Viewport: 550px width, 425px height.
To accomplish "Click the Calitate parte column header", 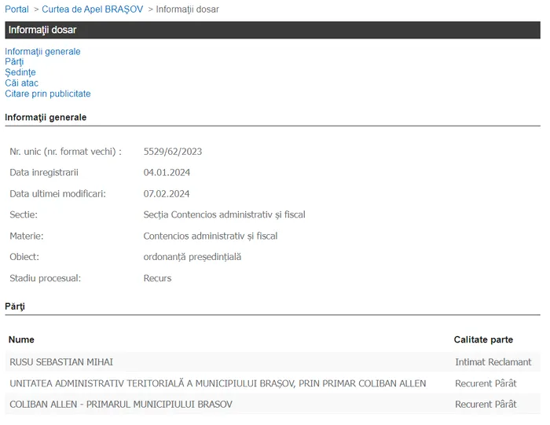I will coord(483,340).
